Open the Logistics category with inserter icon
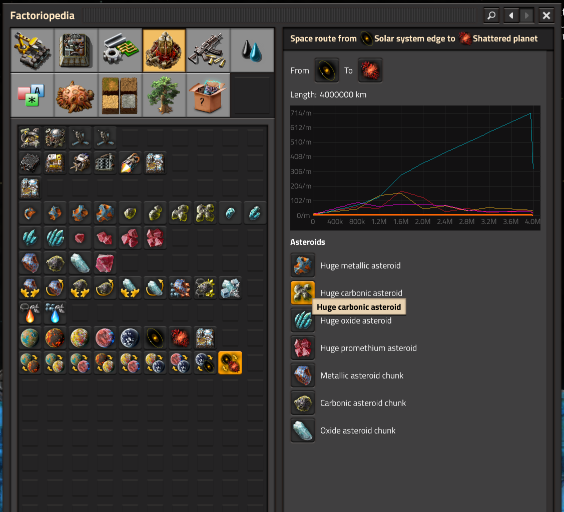The width and height of the screenshot is (564, 512). click(x=33, y=50)
